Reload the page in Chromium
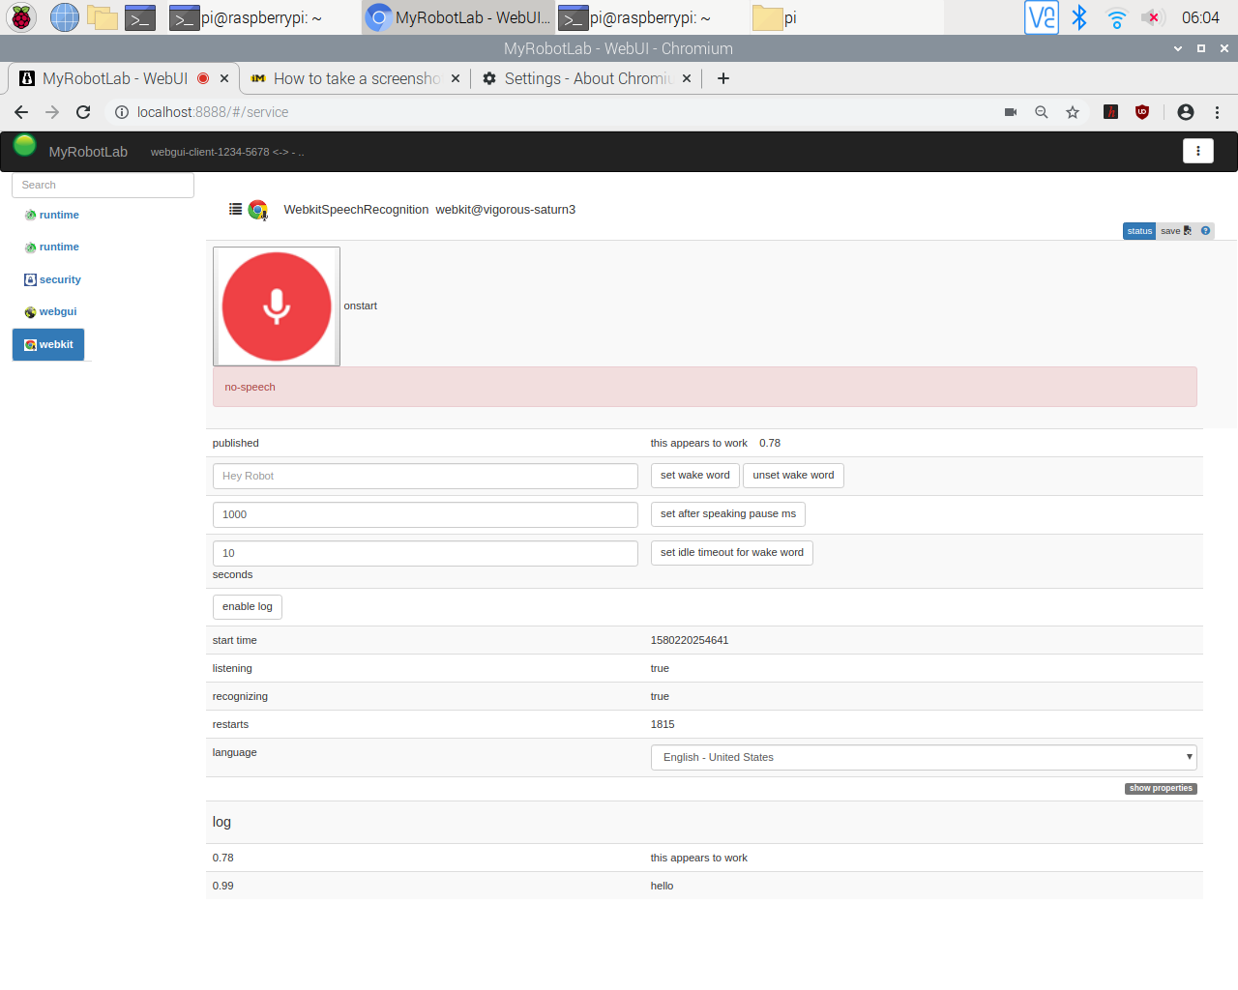The image size is (1238, 990). pos(83,112)
